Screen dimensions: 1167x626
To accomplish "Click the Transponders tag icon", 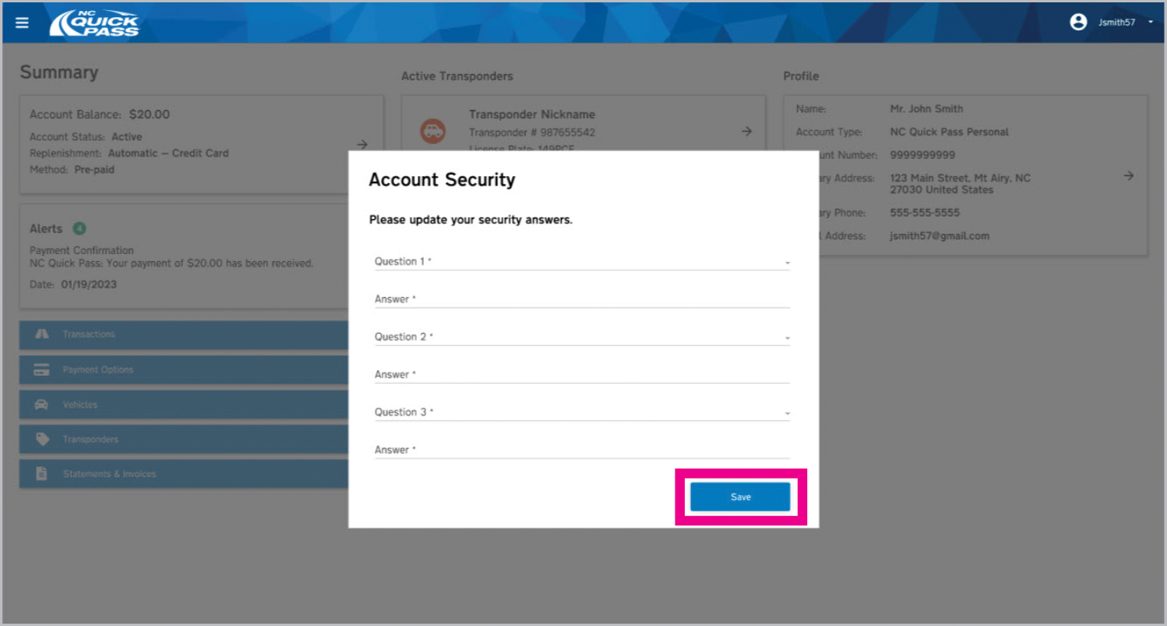I will click(x=41, y=439).
